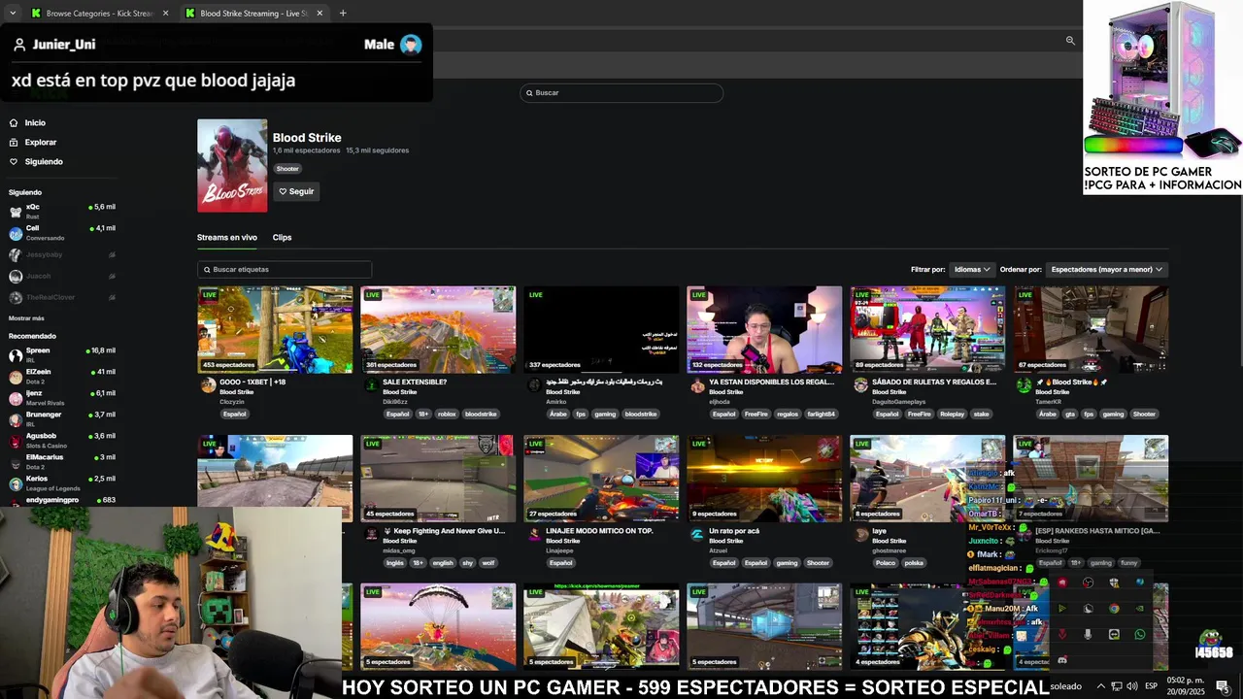Click the ESP language indicator in taskbar

[1151, 686]
